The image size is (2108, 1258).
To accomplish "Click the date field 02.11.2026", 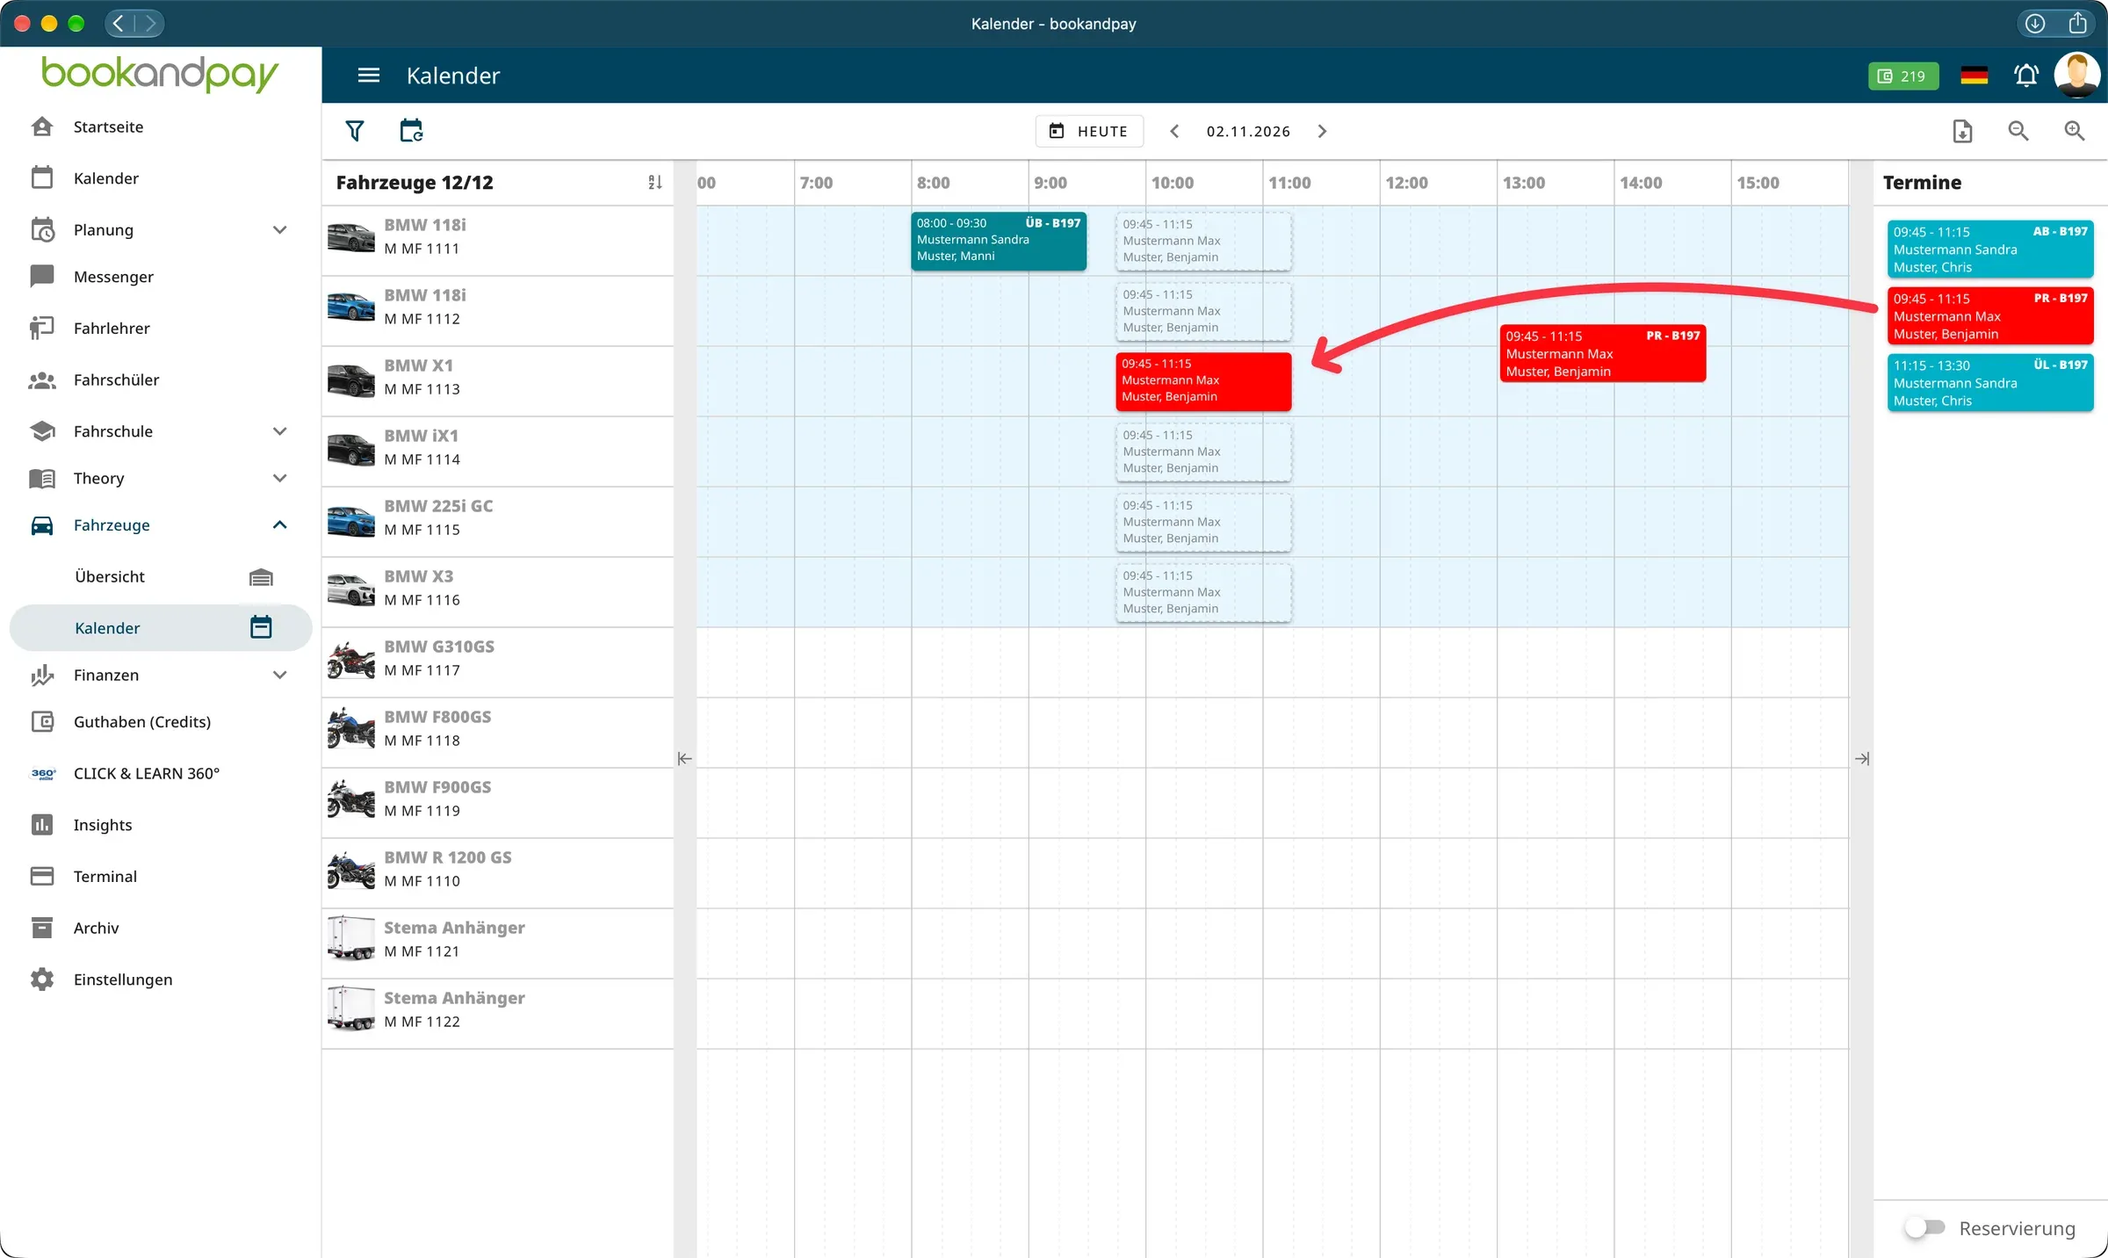I will point(1248,131).
